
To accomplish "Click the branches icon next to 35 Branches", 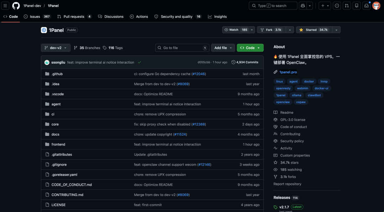I will click(x=76, y=48).
